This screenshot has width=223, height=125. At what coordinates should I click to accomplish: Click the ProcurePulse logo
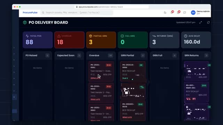click(x=30, y=12)
